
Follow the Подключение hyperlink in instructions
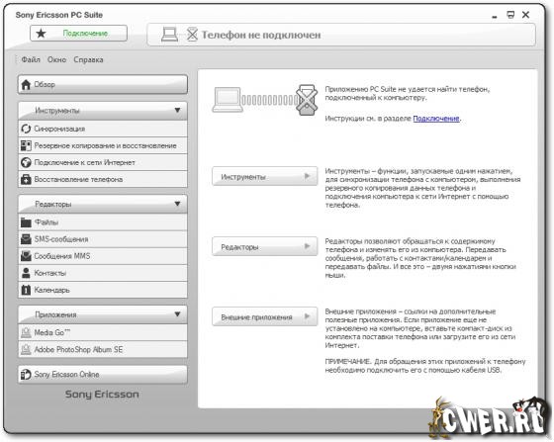tap(436, 119)
